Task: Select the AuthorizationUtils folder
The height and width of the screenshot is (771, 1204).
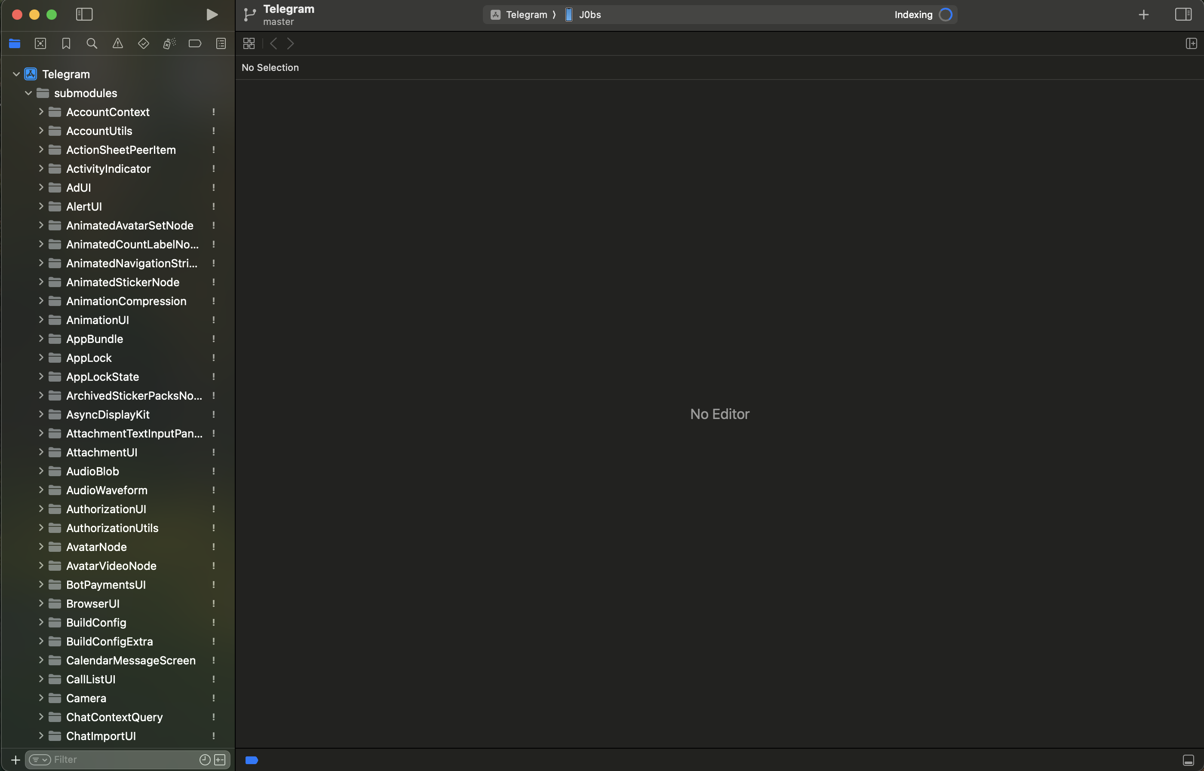Action: [117, 528]
